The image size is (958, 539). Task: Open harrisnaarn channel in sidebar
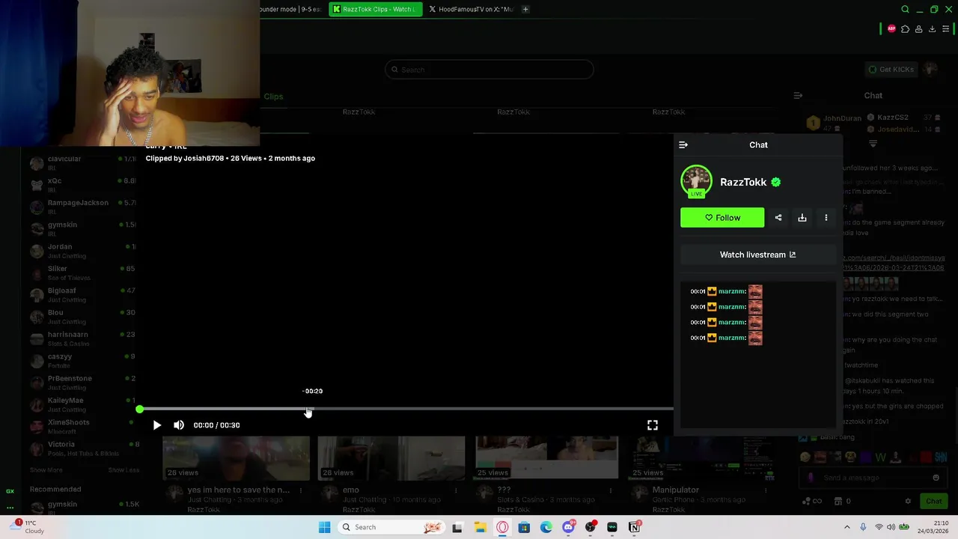82,338
